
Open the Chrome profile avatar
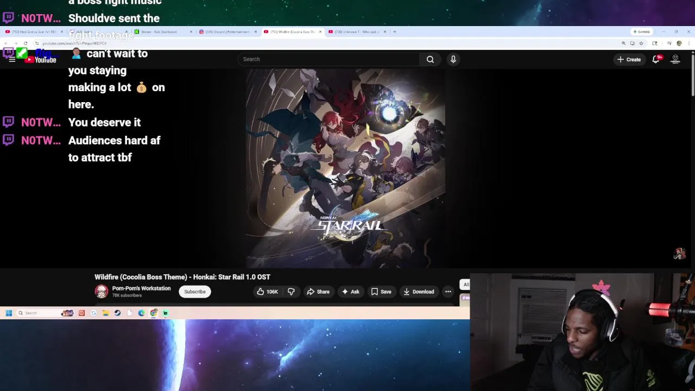pos(679,43)
